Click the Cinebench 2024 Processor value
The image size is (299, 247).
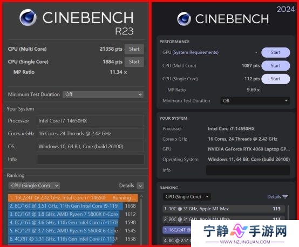point(231,129)
